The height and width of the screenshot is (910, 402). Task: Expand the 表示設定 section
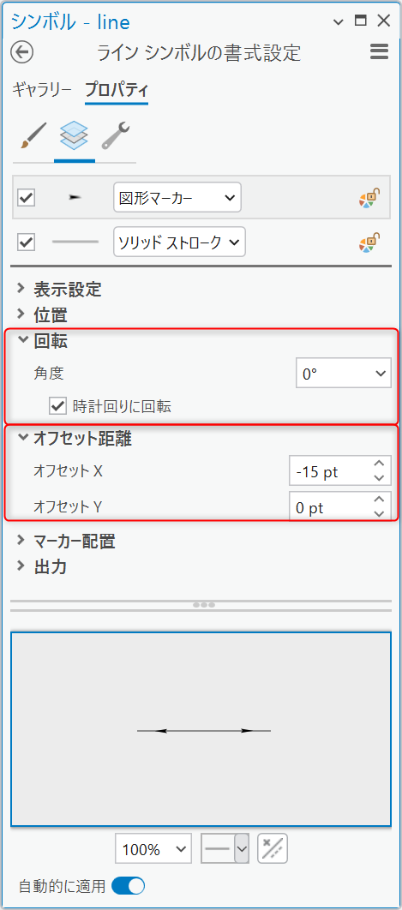68,289
